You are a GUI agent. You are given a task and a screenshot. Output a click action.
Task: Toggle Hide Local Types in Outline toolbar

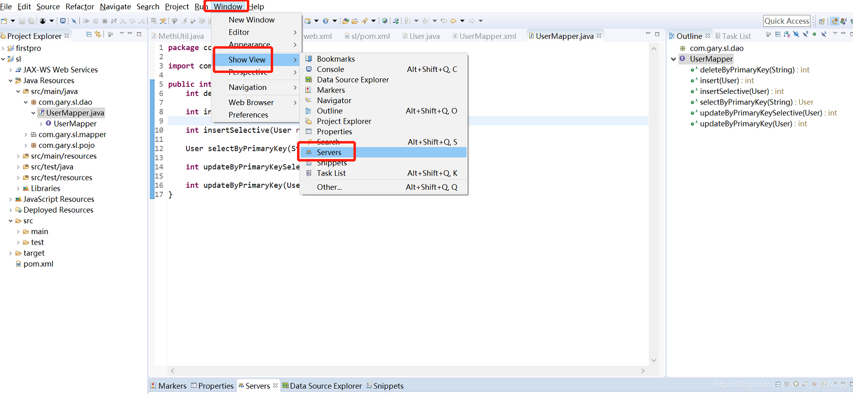(x=824, y=34)
